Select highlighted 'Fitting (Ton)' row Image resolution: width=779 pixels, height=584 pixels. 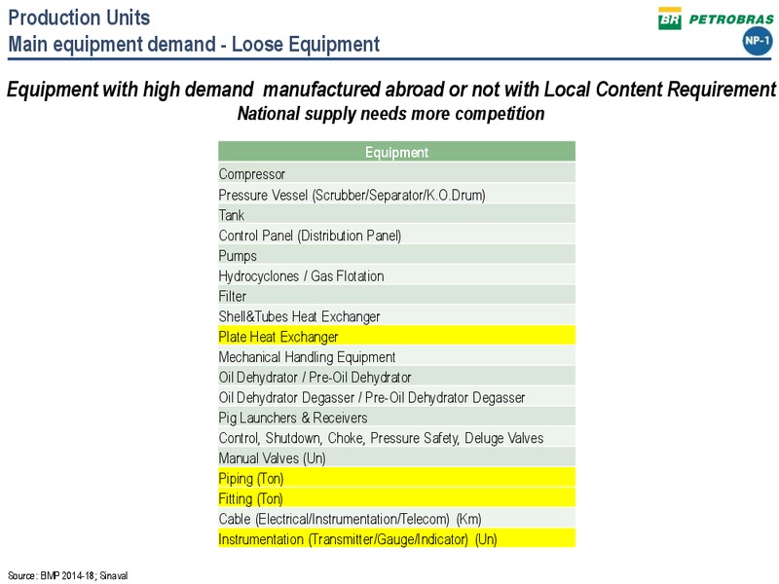click(x=396, y=498)
